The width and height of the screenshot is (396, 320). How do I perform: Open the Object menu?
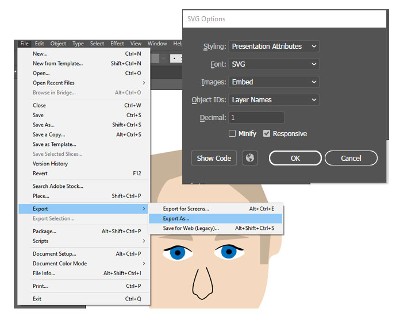click(x=58, y=44)
